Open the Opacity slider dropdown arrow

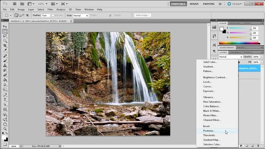click(x=261, y=57)
